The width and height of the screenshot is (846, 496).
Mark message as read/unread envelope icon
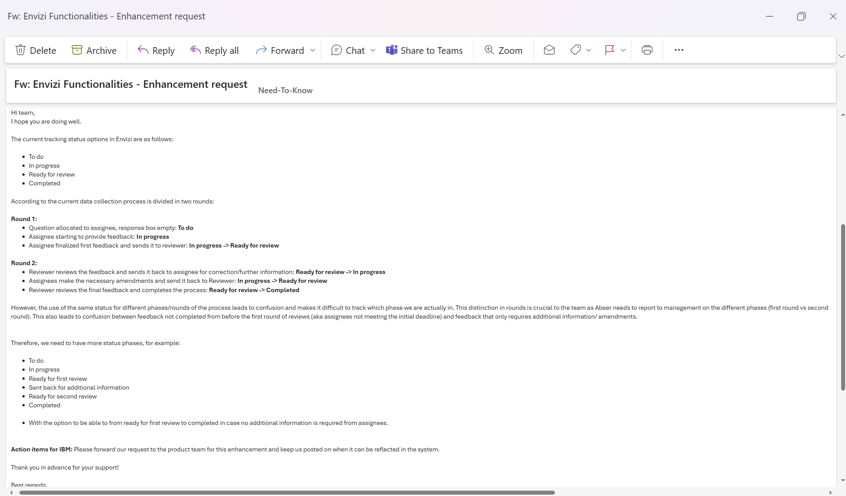point(549,50)
